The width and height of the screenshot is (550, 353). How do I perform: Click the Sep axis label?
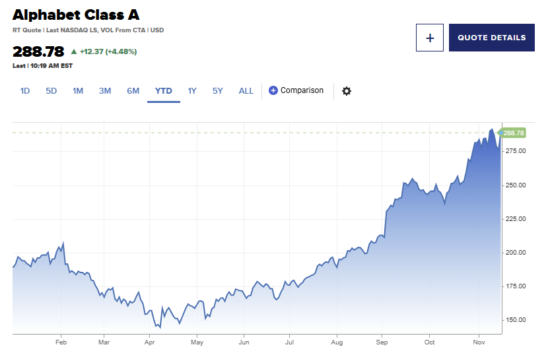[x=382, y=342]
